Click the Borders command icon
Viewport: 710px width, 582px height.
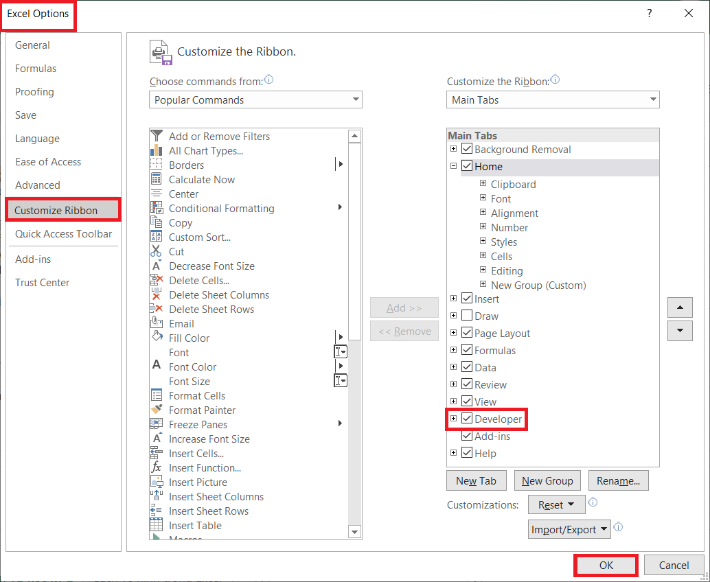(x=157, y=165)
